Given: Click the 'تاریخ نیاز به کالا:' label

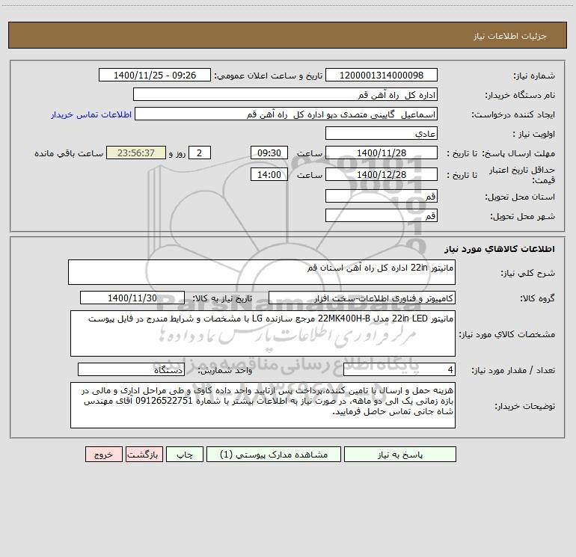Looking at the screenshot, I should coord(222,298).
